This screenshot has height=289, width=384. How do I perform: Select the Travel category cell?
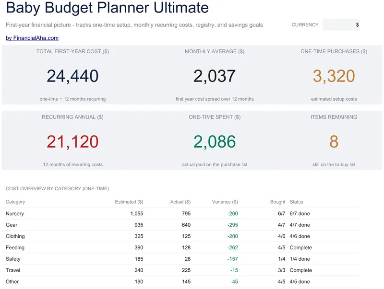13,270
